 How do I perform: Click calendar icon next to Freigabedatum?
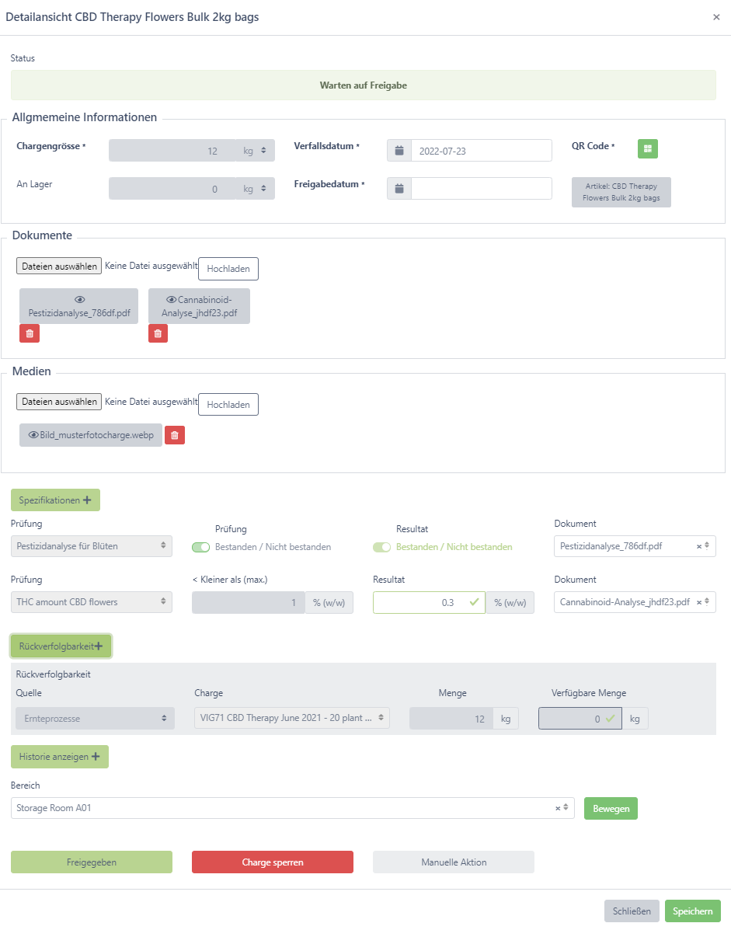pyautogui.click(x=399, y=189)
